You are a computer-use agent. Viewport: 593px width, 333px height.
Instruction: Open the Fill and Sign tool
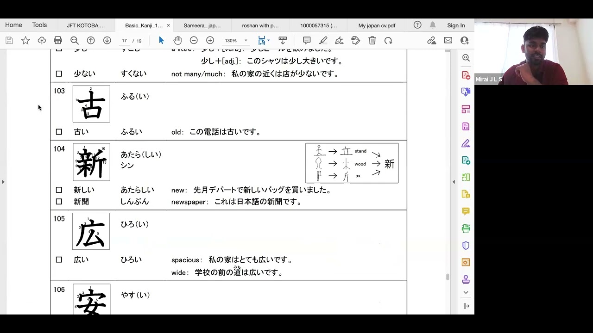click(339, 41)
